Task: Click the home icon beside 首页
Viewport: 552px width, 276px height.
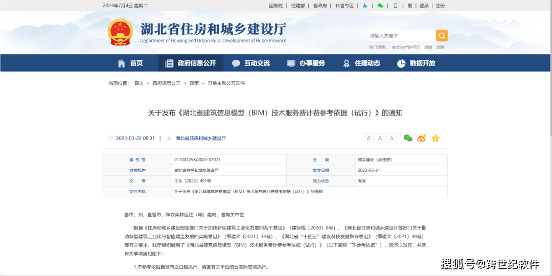Action: point(122,63)
